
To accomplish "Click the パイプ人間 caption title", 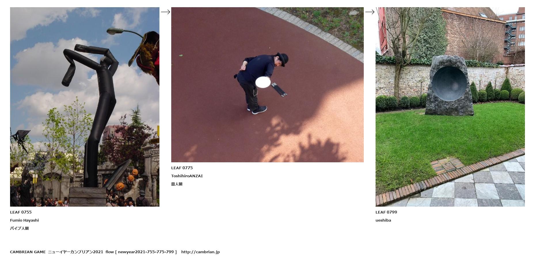I will coord(19,228).
